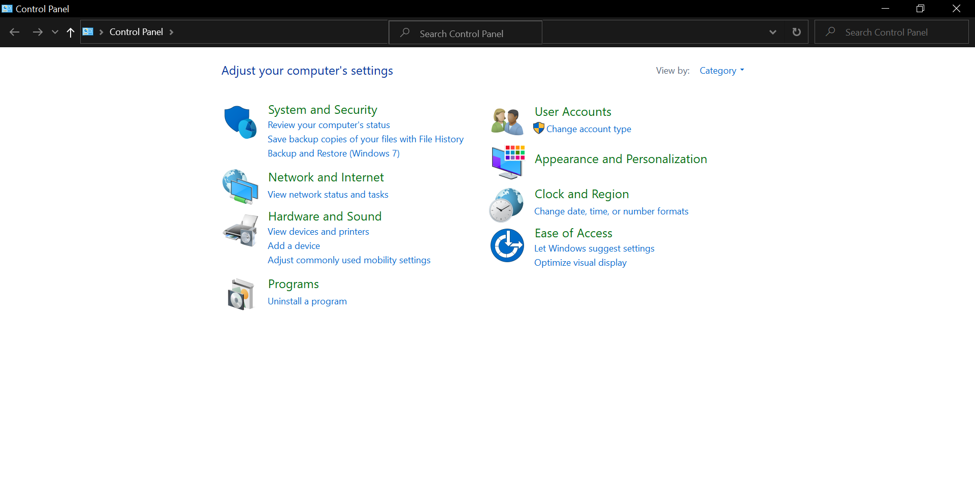The width and height of the screenshot is (975, 501).
Task: Navigate up one level with up arrow
Action: click(x=71, y=32)
